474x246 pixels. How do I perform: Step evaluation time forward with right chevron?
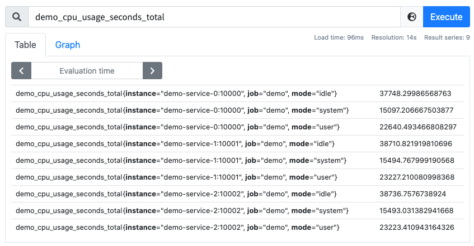[x=152, y=71]
